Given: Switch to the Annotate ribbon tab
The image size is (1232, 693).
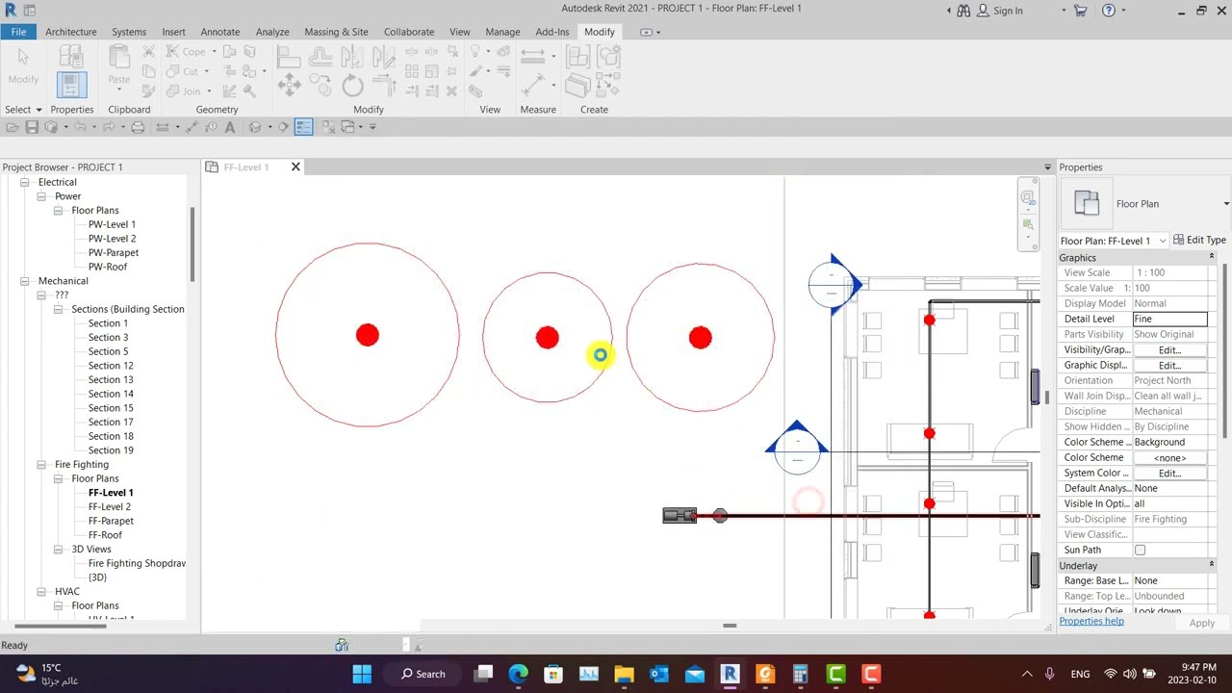Looking at the screenshot, I should point(219,32).
